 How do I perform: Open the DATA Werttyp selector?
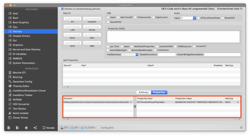pyautogui.click(x=238, y=102)
